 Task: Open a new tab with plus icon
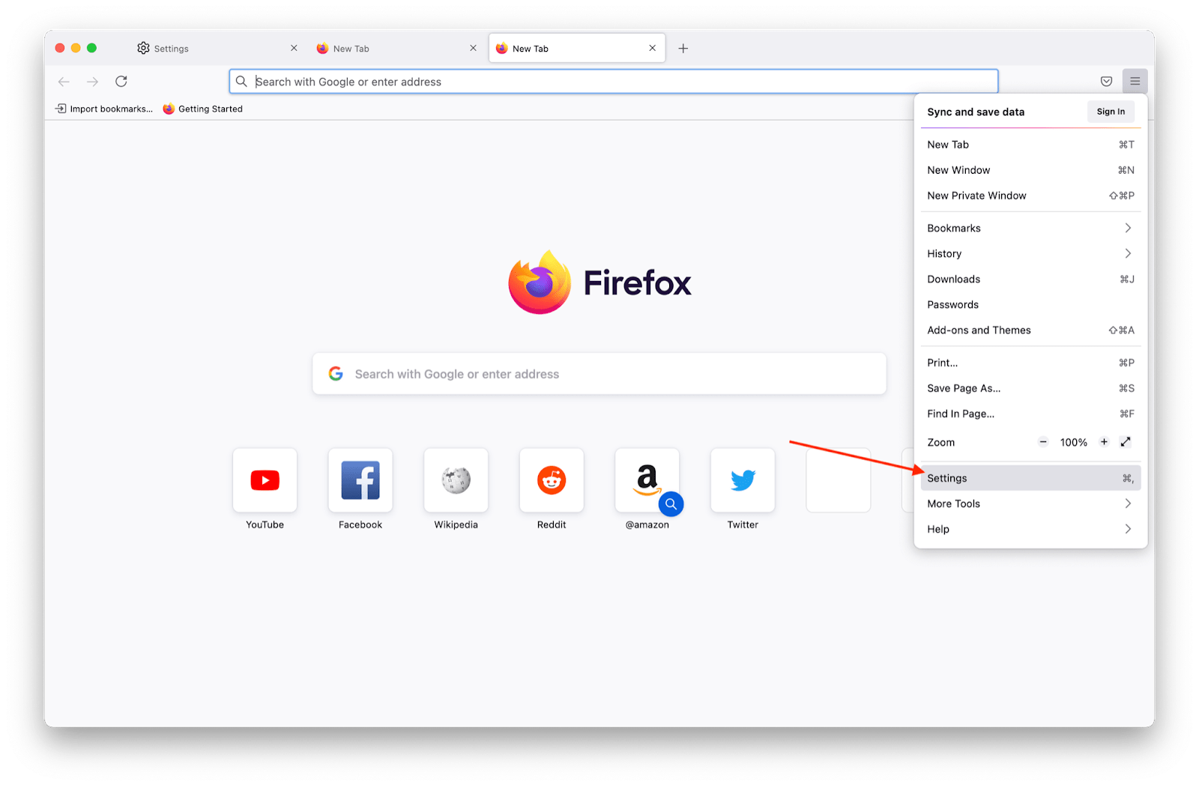(683, 49)
